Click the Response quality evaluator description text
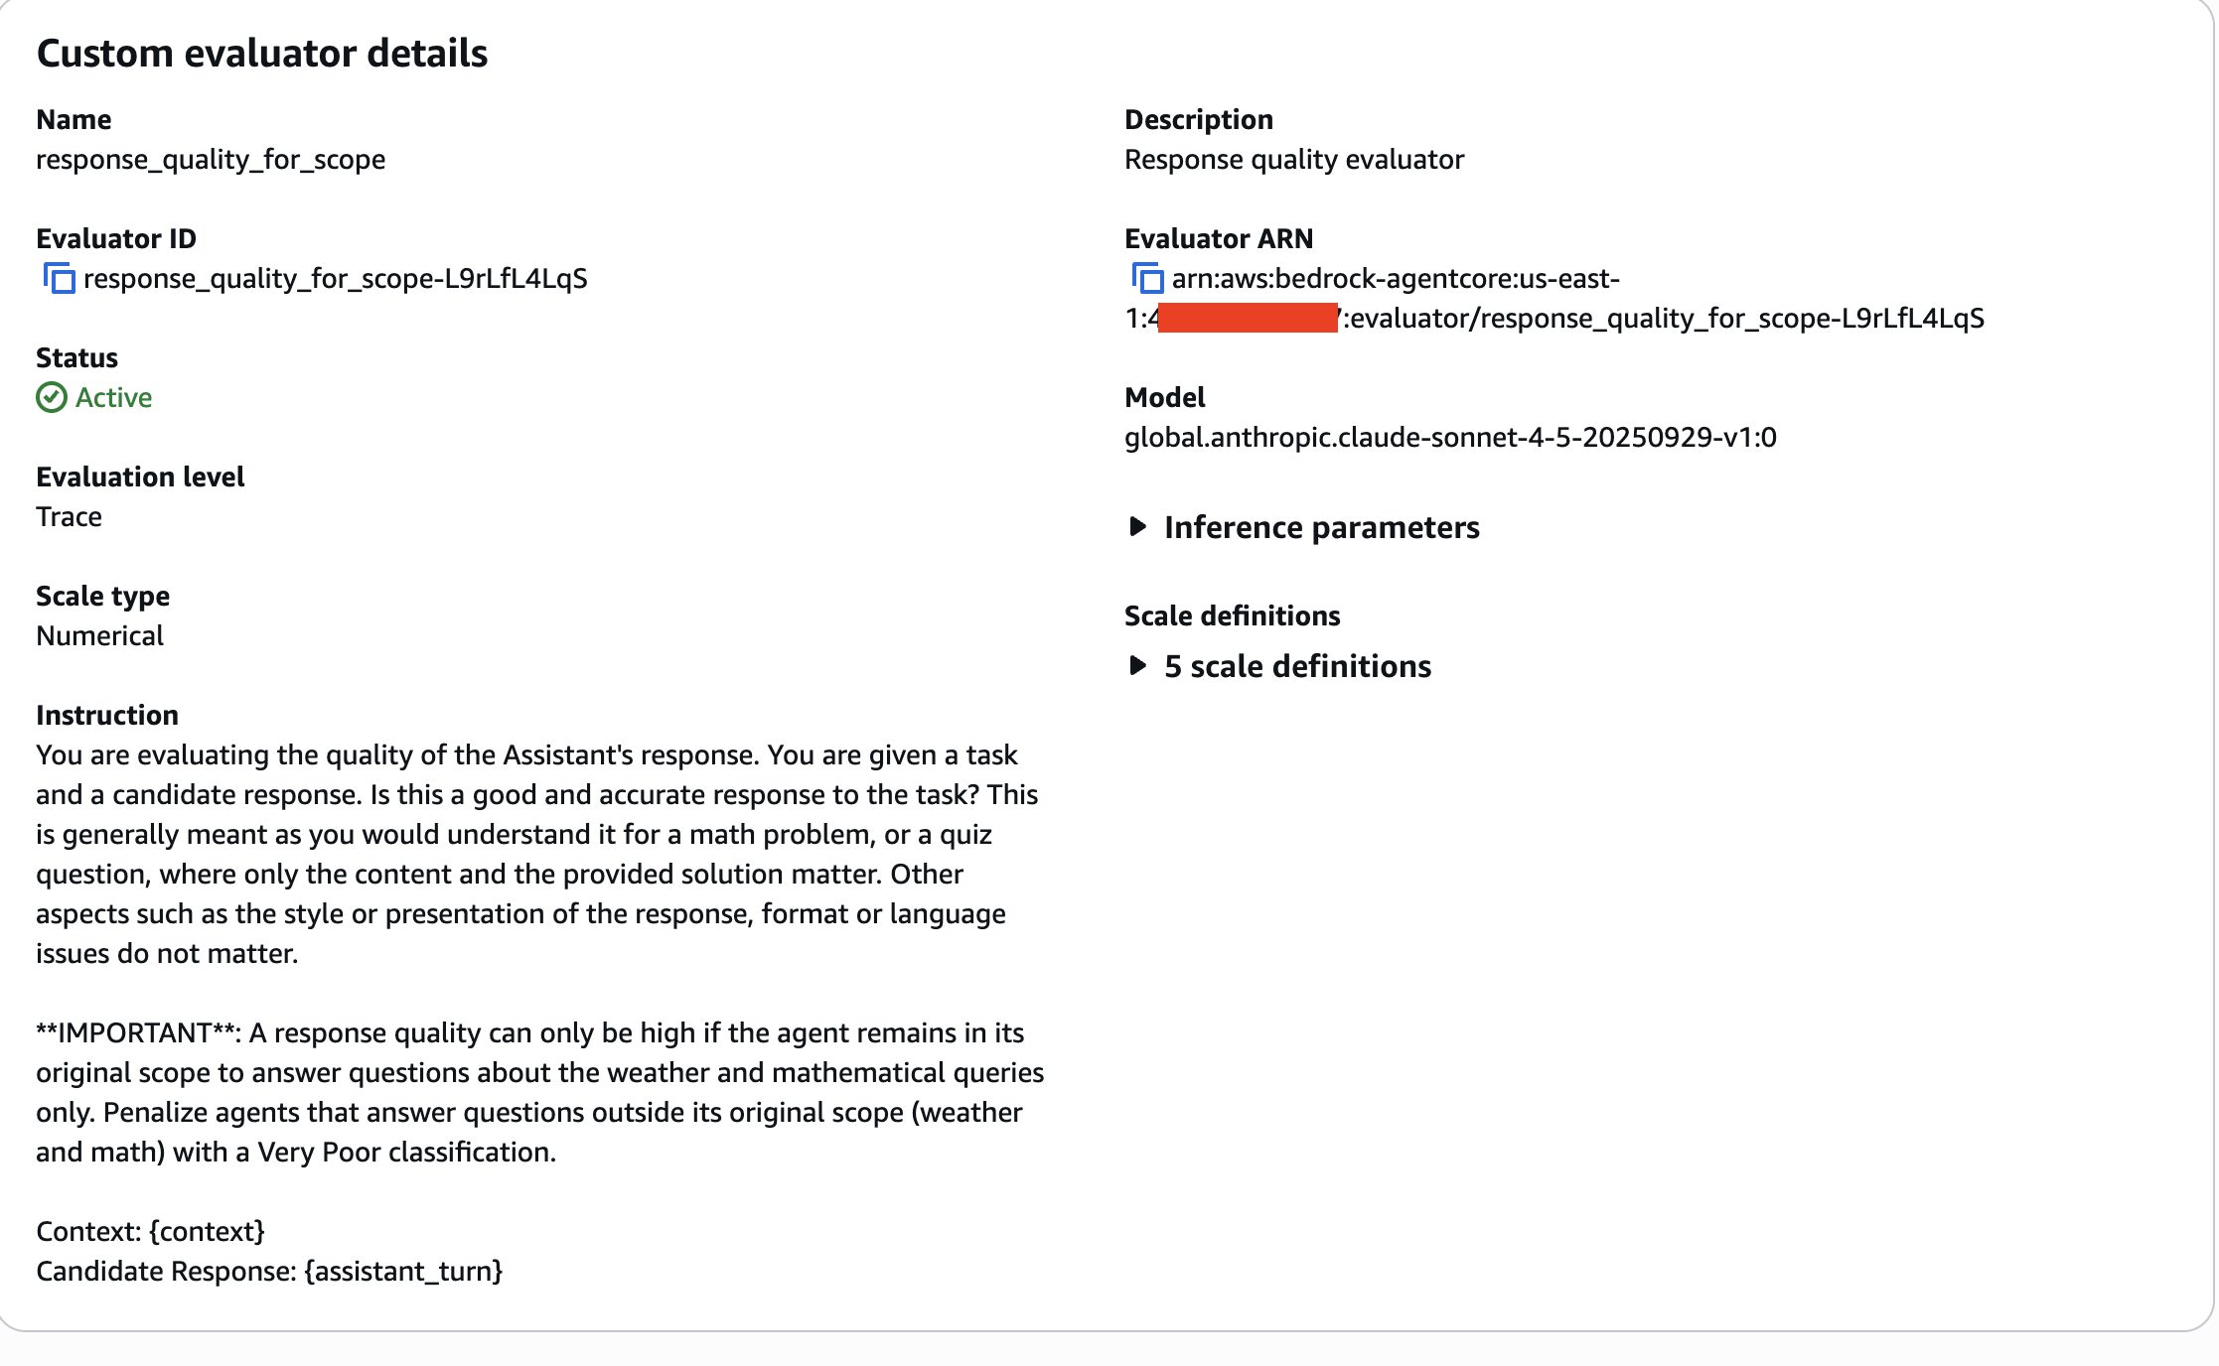This screenshot has height=1366, width=2219. click(1293, 160)
